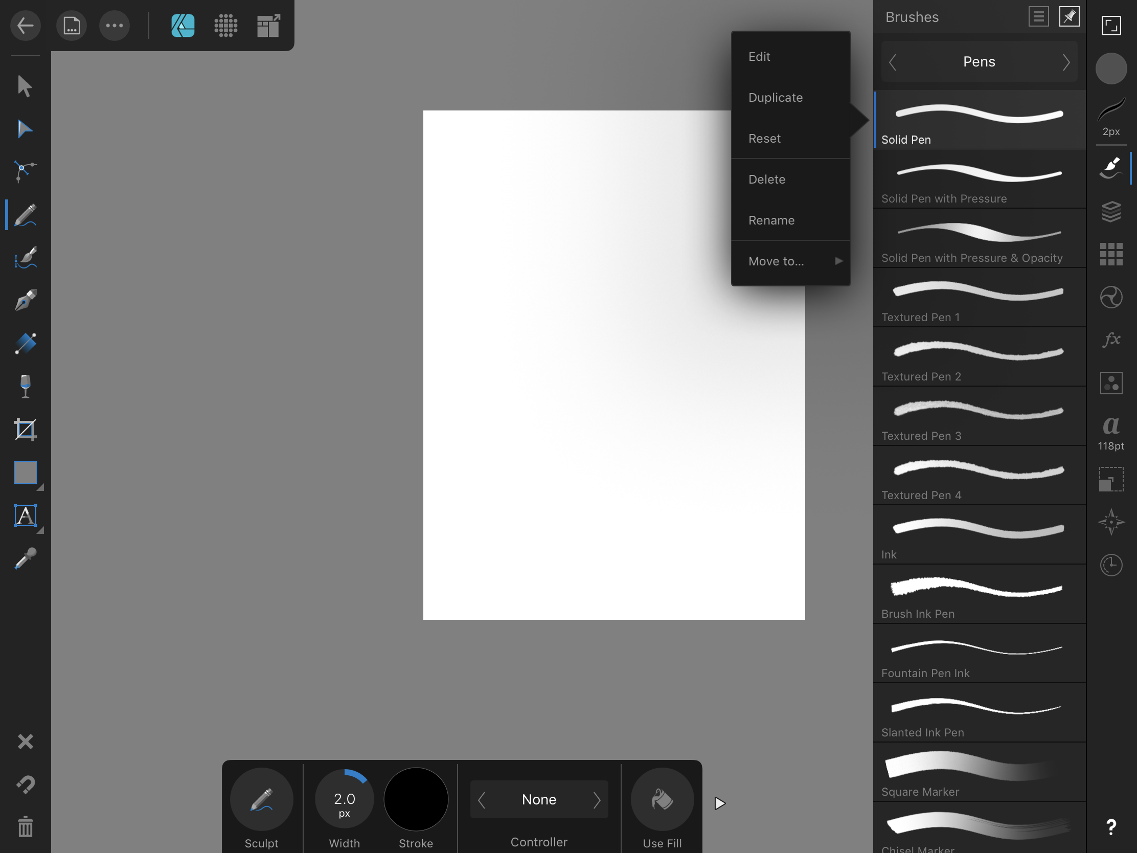Click the deselect X icon
The height and width of the screenshot is (853, 1137).
click(25, 742)
